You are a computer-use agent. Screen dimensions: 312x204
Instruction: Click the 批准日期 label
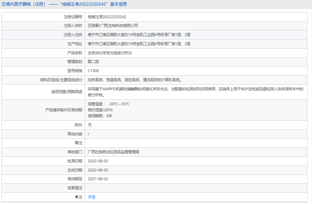75,161
